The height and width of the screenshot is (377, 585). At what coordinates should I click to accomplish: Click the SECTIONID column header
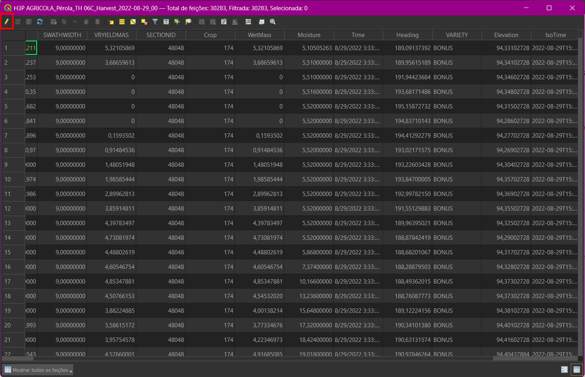pyautogui.click(x=161, y=35)
